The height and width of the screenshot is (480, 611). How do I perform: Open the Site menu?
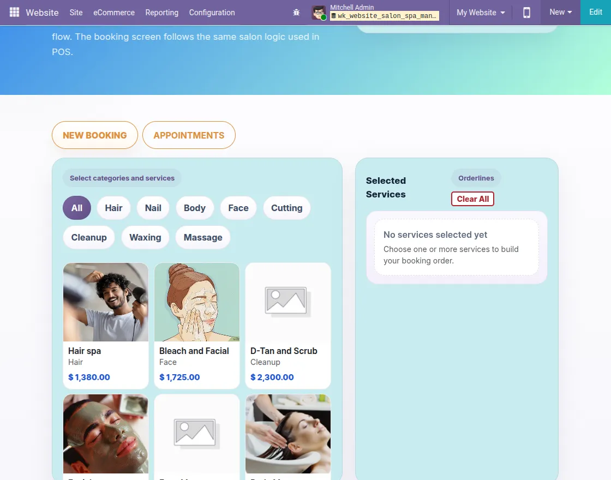pos(76,13)
